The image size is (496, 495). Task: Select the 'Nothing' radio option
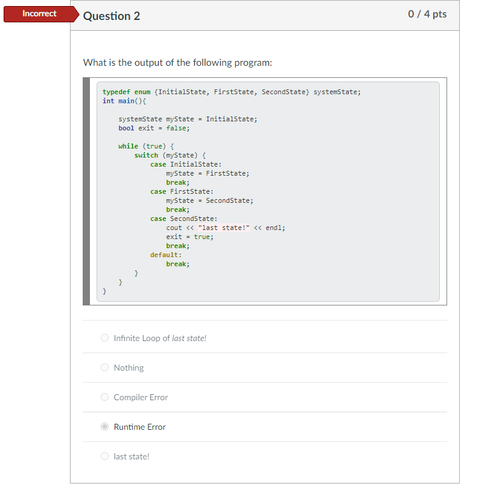tap(105, 367)
